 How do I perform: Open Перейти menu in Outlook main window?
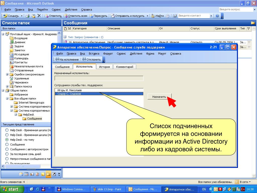42,10
